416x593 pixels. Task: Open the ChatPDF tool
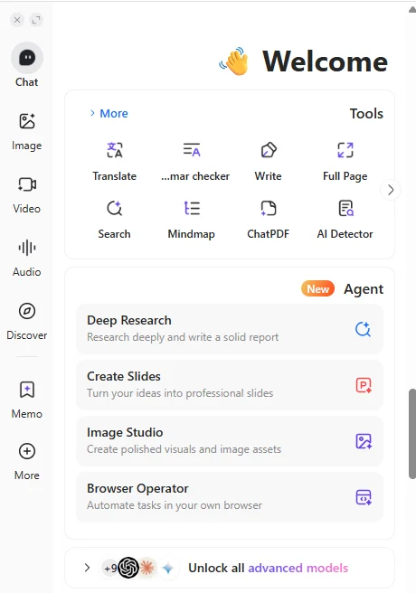[268, 220]
